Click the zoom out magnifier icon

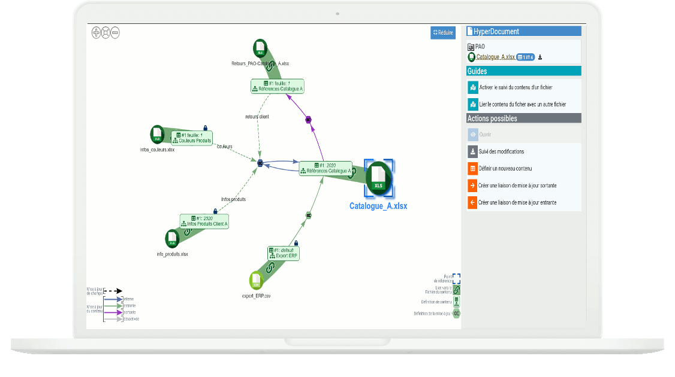(x=115, y=33)
